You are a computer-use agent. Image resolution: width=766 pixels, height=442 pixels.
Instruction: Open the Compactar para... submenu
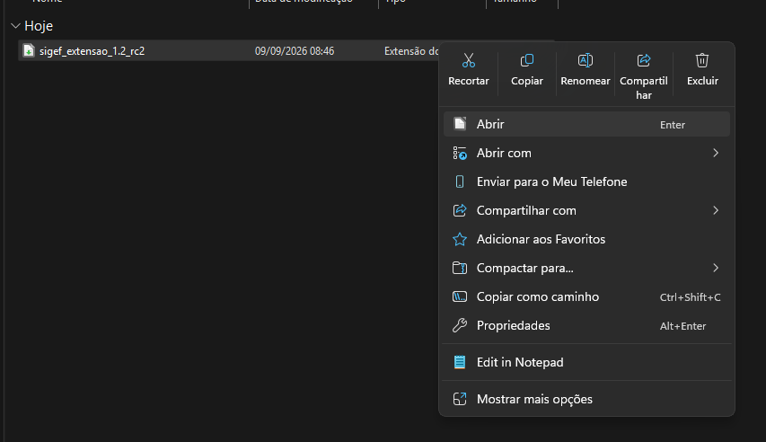click(x=586, y=268)
